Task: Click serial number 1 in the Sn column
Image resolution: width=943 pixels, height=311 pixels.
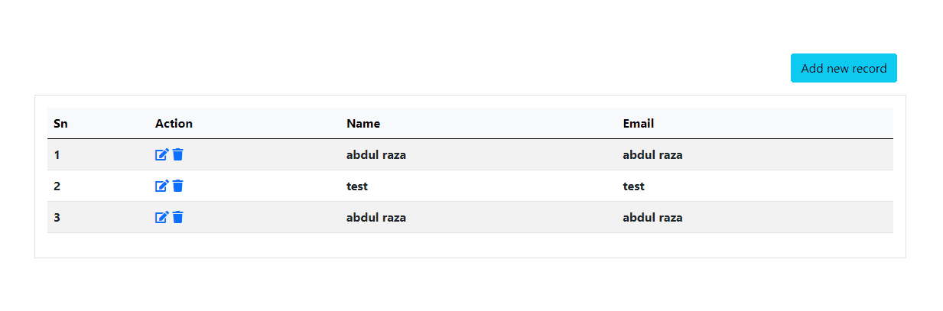Action: pyautogui.click(x=57, y=155)
